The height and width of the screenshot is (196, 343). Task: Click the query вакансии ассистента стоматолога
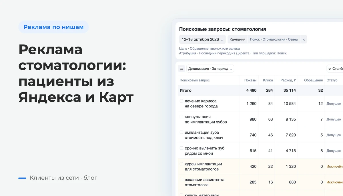click(205, 182)
